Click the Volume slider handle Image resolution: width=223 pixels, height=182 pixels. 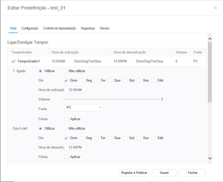click(x=64, y=99)
